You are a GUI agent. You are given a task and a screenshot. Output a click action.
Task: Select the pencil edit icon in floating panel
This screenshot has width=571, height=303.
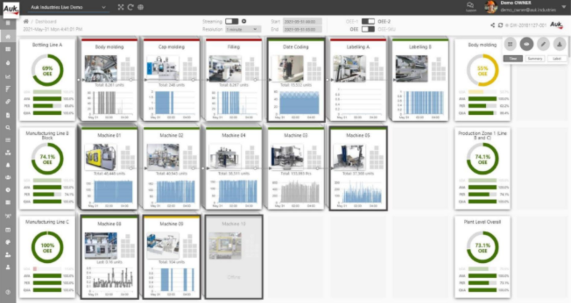tap(543, 44)
